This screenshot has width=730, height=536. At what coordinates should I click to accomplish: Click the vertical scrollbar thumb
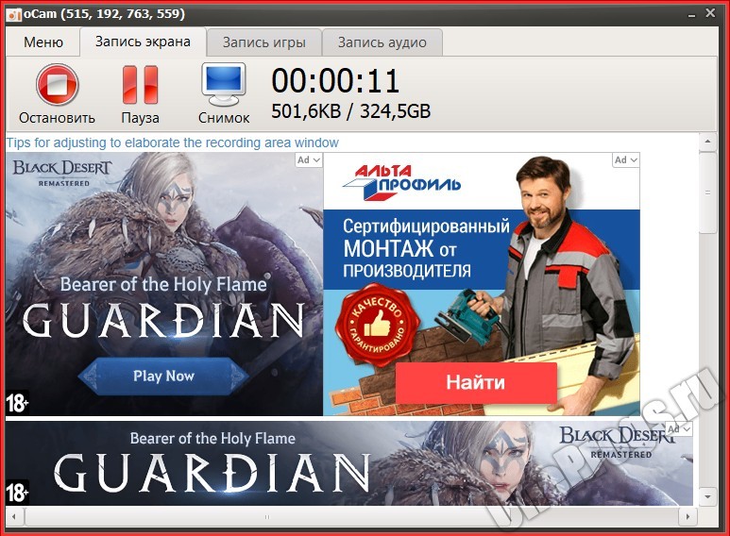tap(707, 192)
